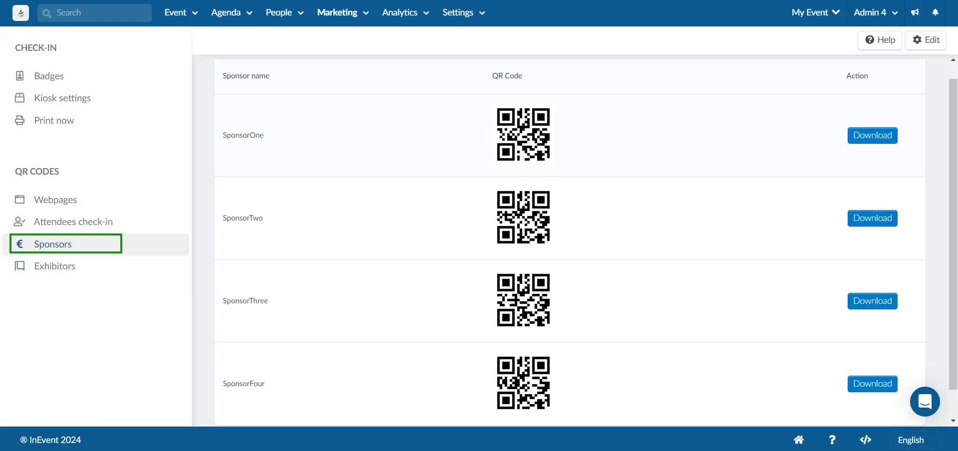
Task: Click the scrollbar up arrow
Action: (x=953, y=60)
